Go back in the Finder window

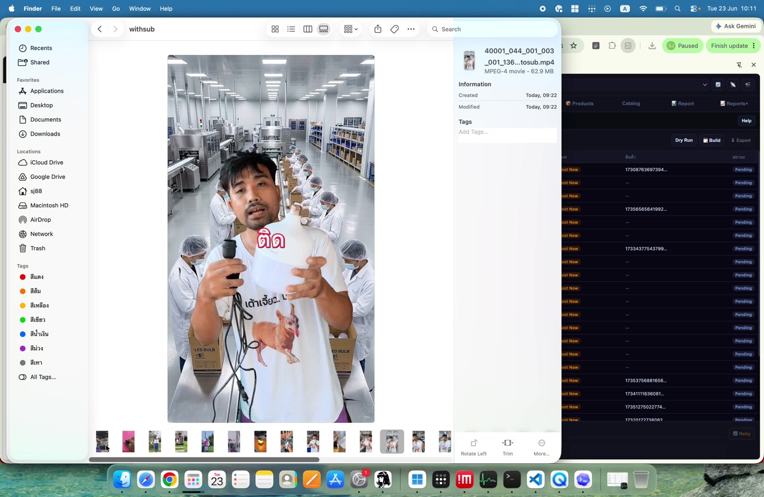100,29
